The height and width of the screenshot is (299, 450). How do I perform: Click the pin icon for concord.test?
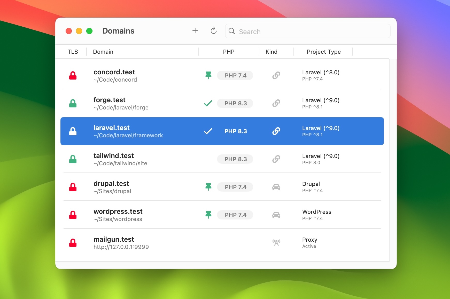[208, 75]
